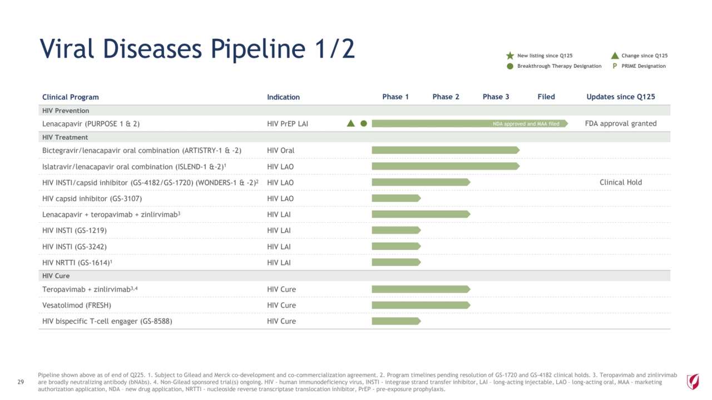The width and height of the screenshot is (712, 400).
Task: Click the HIV INSTI/capsid inhibitor WONDERS program name
Action: pyautogui.click(x=150, y=183)
